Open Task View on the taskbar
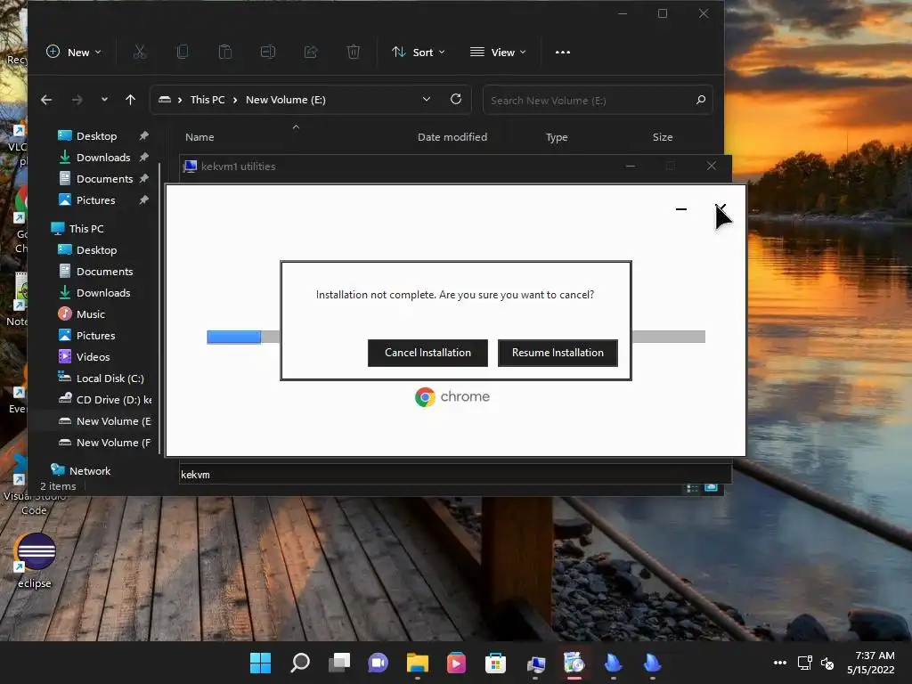This screenshot has width=912, height=684. point(339,663)
